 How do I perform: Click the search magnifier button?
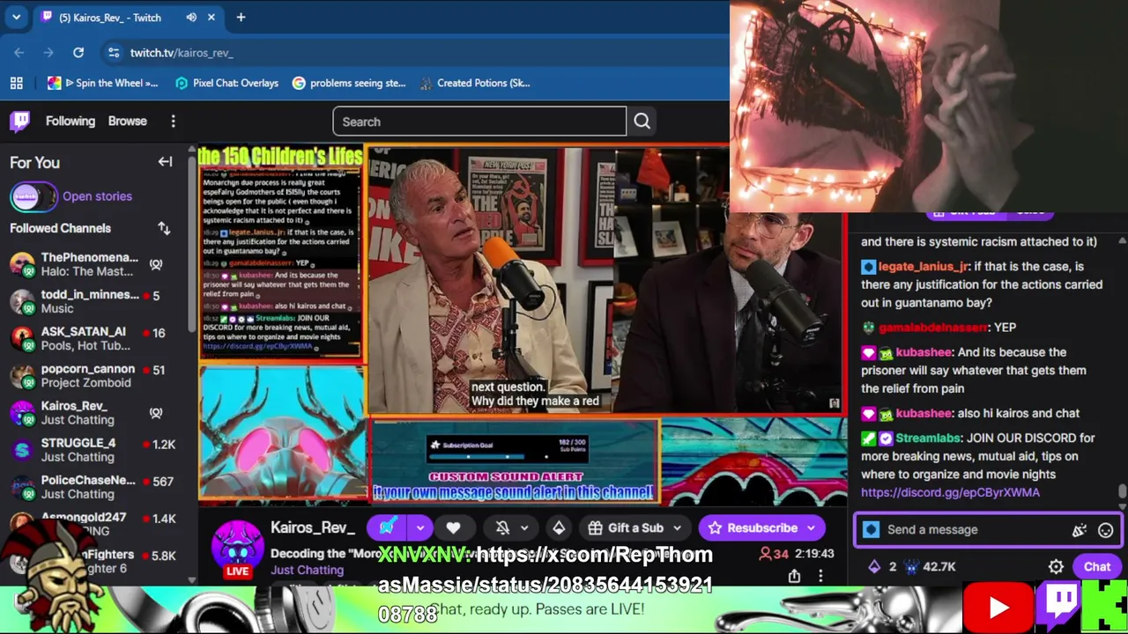click(x=642, y=122)
